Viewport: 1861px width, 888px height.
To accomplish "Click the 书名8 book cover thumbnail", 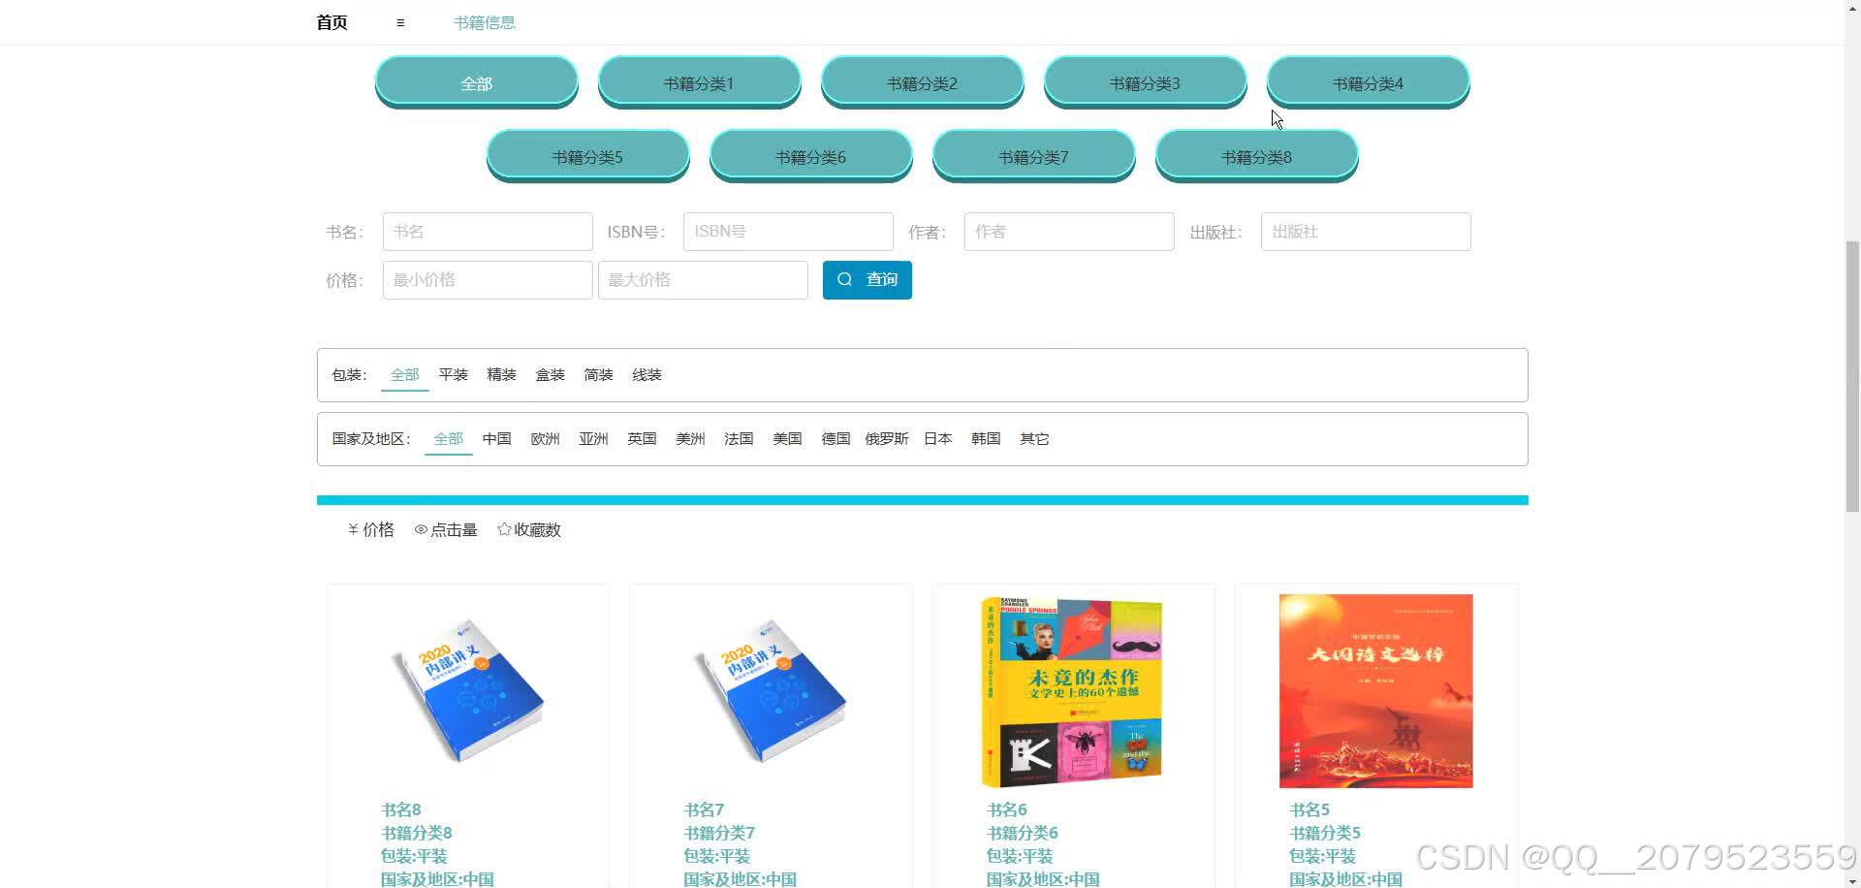I will [x=467, y=691].
